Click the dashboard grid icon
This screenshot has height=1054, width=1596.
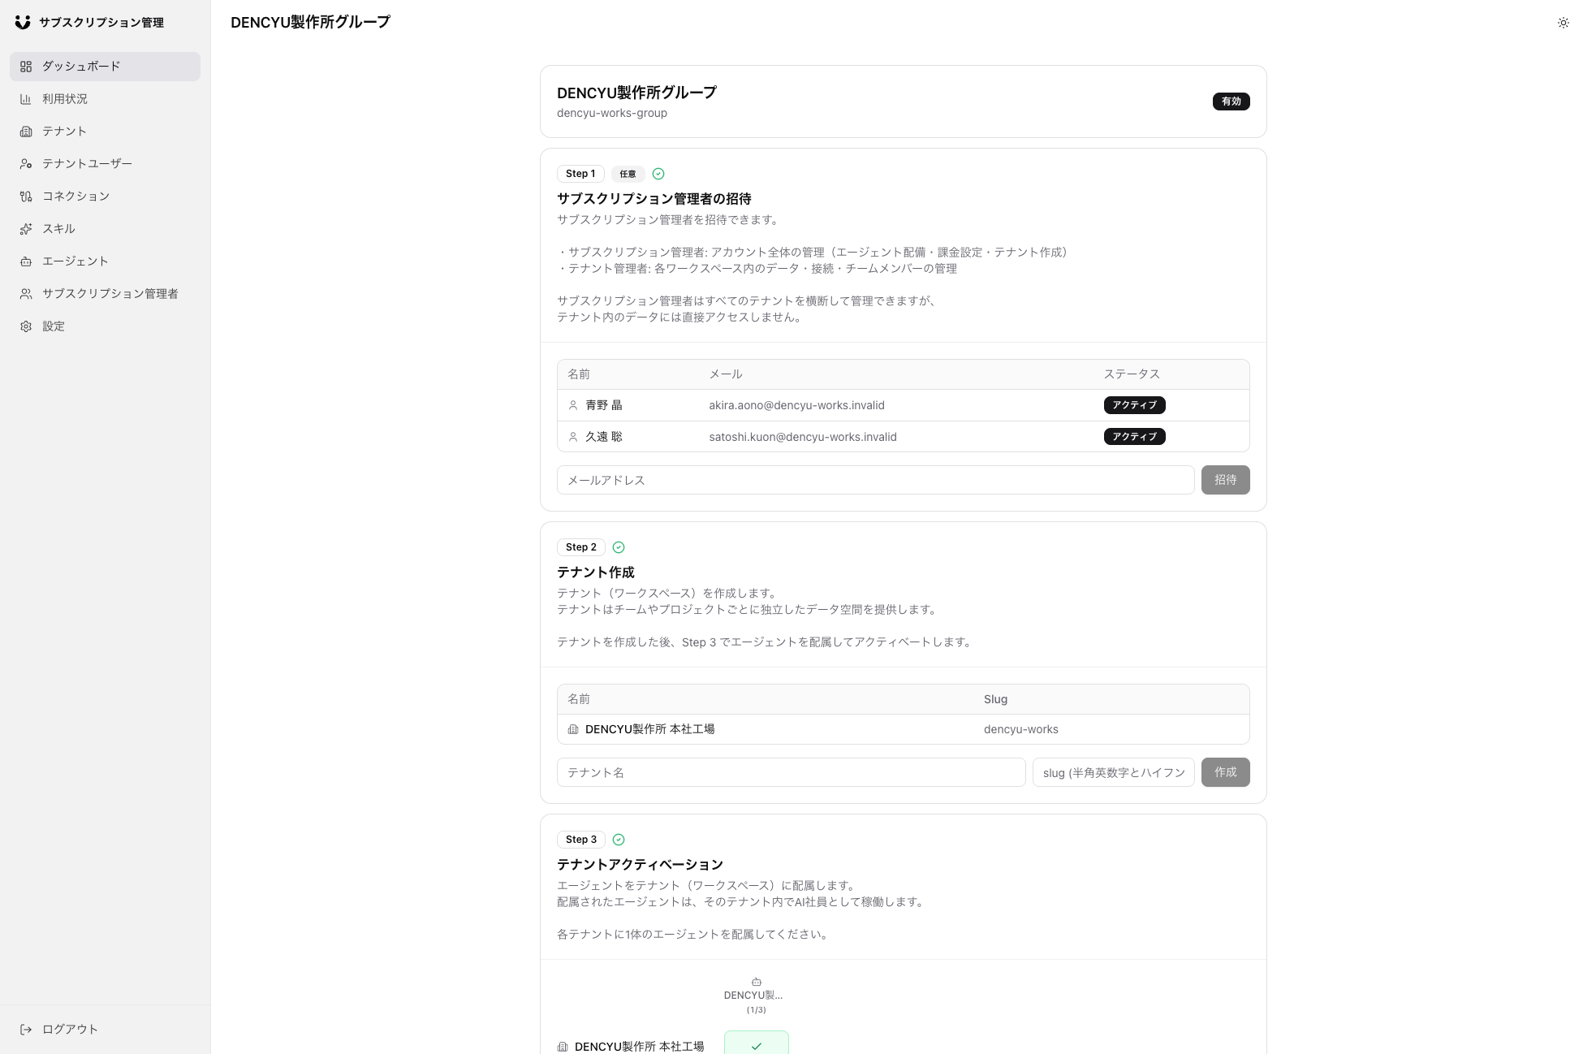point(26,67)
